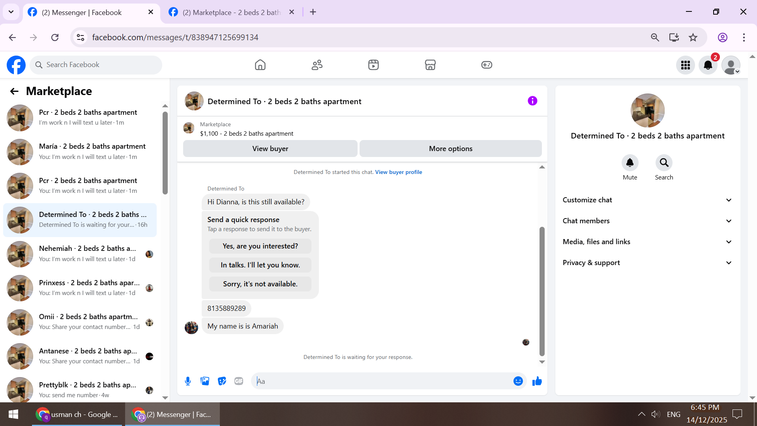Expand the Privacy & support section
This screenshot has width=757, height=426.
pyautogui.click(x=647, y=263)
